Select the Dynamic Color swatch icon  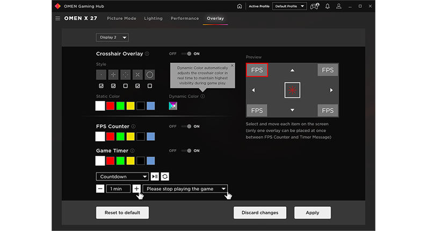tap(173, 106)
